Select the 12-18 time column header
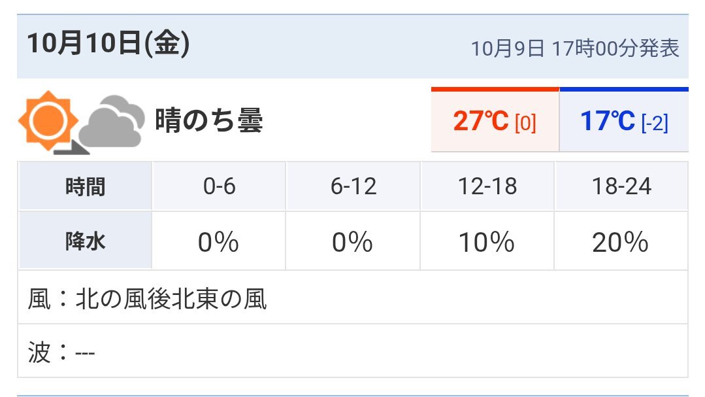This screenshot has height=397, width=705. [x=487, y=187]
